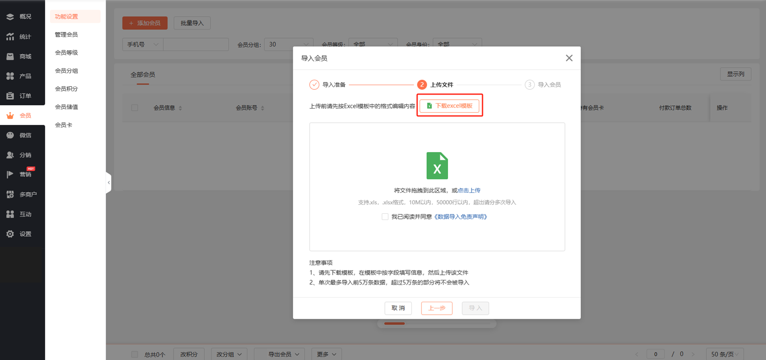Click the 付款订单总数 column header
Screen dimensions: 766x360
coord(675,108)
